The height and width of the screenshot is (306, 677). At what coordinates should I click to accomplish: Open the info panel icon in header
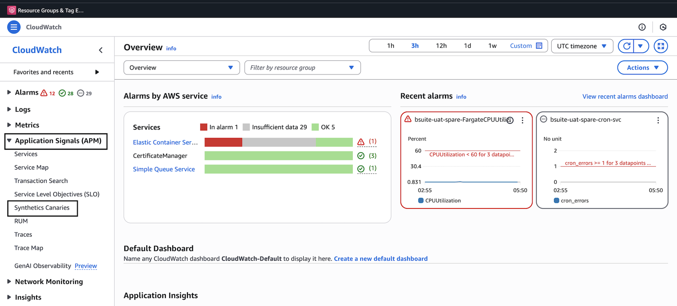(x=642, y=27)
